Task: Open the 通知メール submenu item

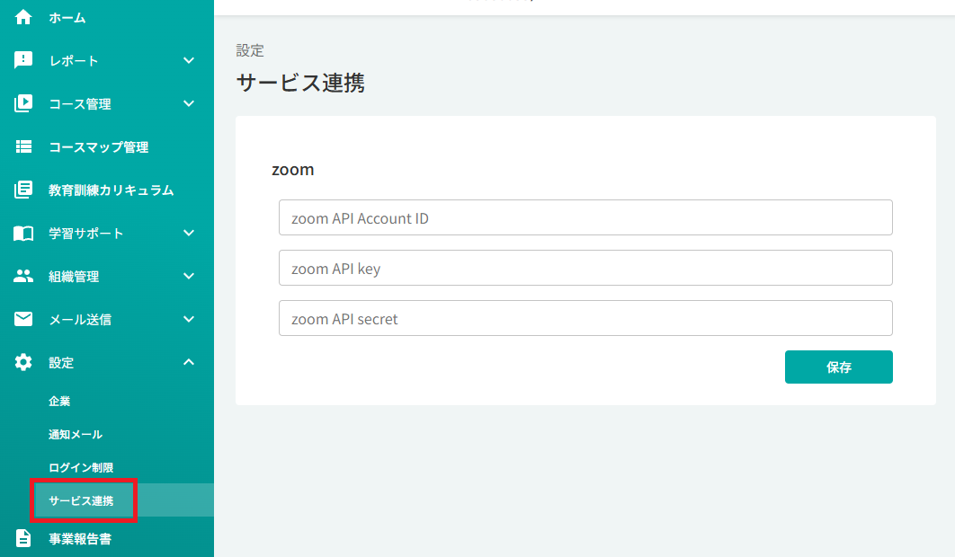Action: pos(76,434)
